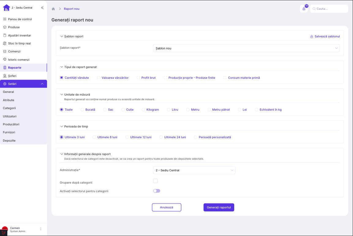Collapse the sidebar with double-chevron icon
The height and width of the screenshot is (236, 353).
pos(42,8)
